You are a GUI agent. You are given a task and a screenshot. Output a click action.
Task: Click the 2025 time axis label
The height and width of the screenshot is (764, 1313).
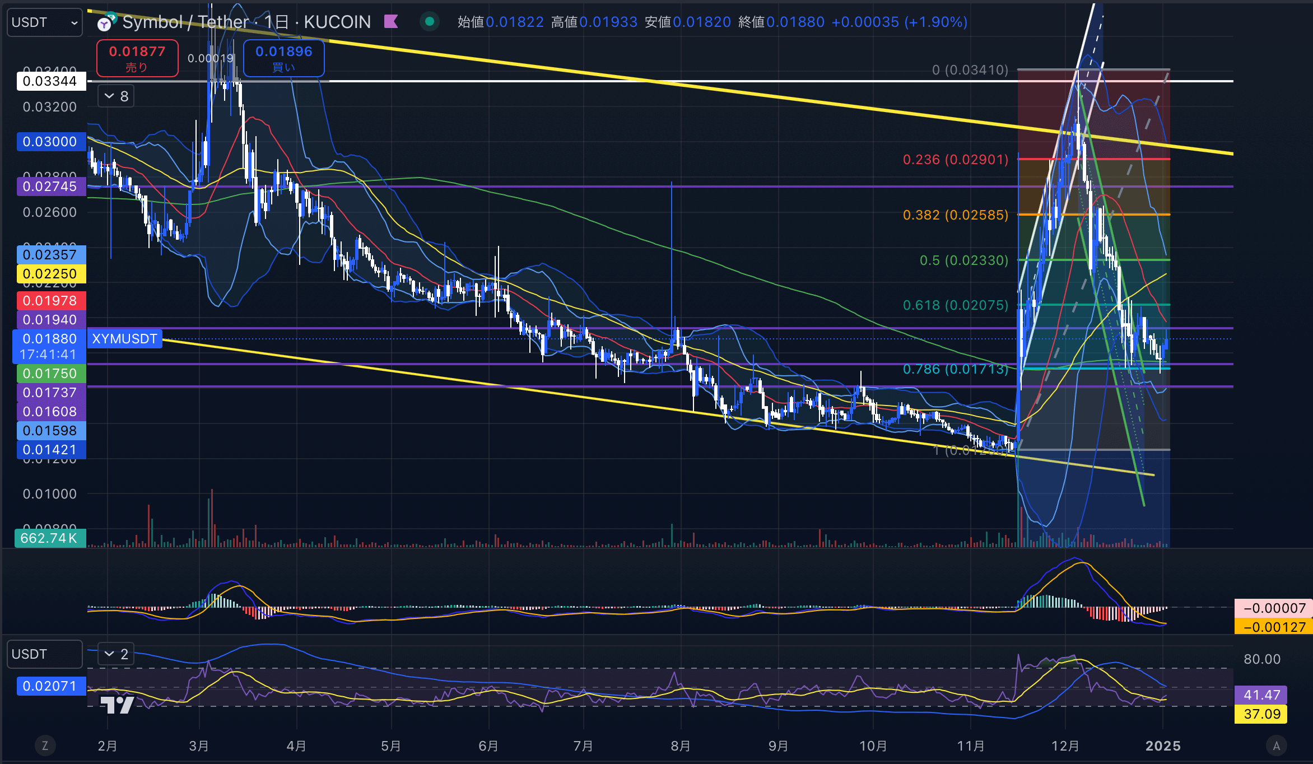pos(1163,746)
